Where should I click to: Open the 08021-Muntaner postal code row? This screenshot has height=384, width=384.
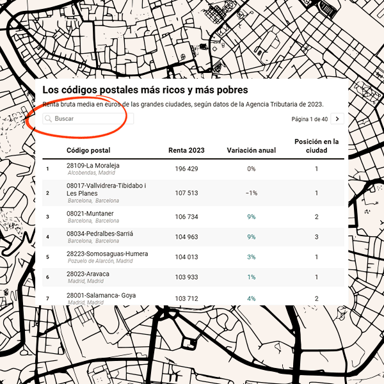tap(90, 213)
